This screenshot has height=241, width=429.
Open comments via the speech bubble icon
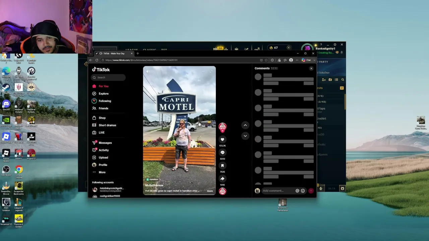[x=222, y=153]
